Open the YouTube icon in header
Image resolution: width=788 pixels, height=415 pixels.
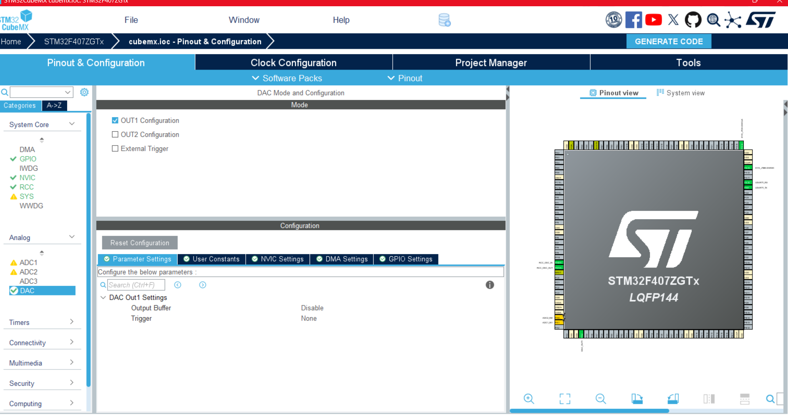654,20
